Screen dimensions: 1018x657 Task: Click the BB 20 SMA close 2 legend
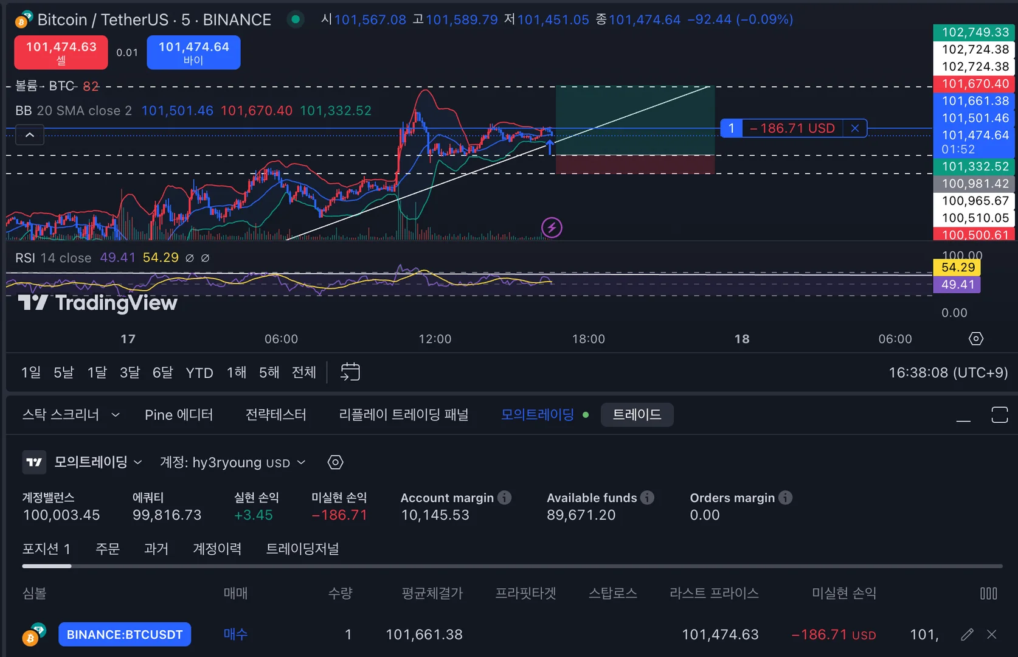[x=74, y=111]
